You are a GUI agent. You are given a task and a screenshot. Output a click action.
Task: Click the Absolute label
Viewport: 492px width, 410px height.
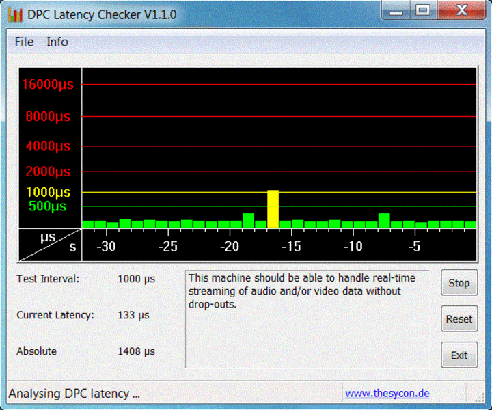tap(36, 351)
